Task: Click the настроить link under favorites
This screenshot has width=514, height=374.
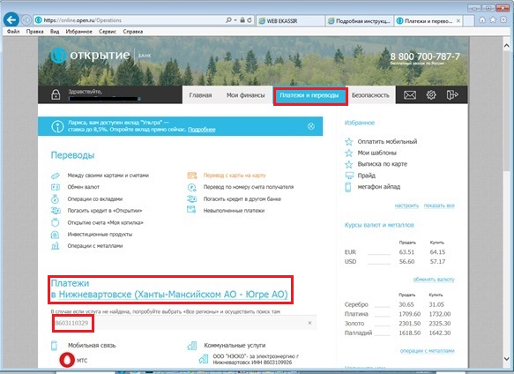Action: [406, 206]
